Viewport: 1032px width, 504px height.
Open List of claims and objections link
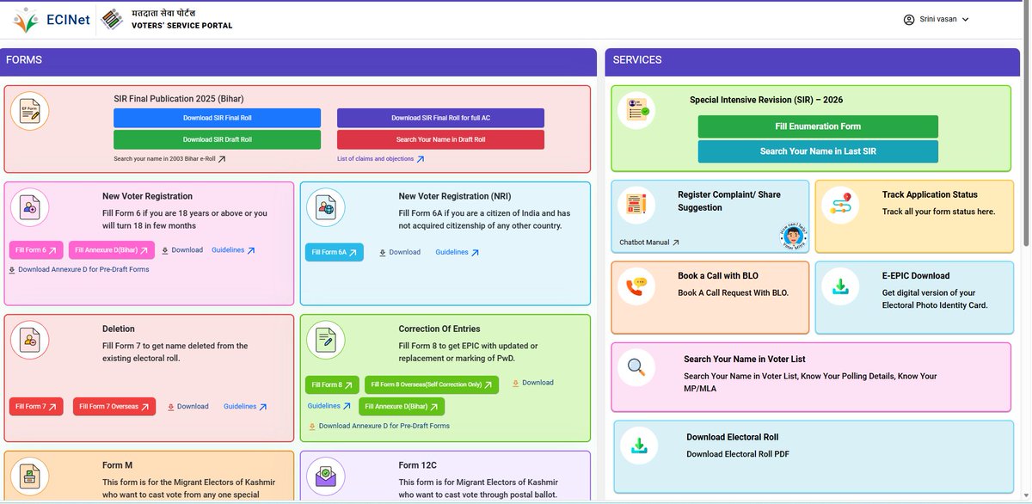coord(380,159)
